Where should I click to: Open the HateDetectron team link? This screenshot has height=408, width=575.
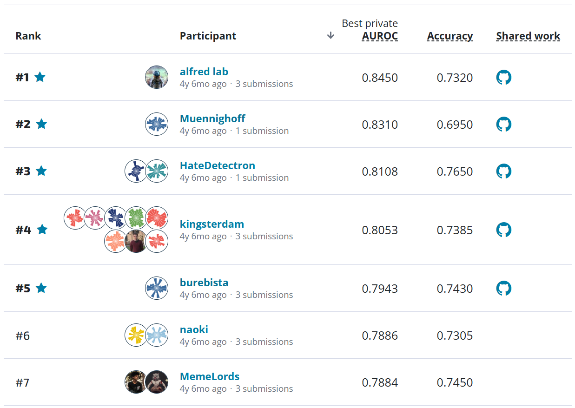click(217, 165)
